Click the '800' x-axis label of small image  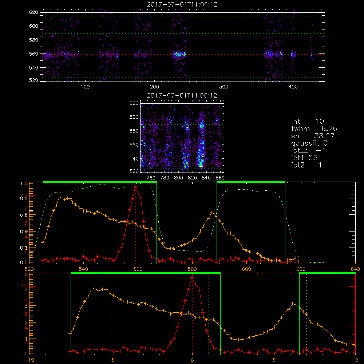[178, 178]
